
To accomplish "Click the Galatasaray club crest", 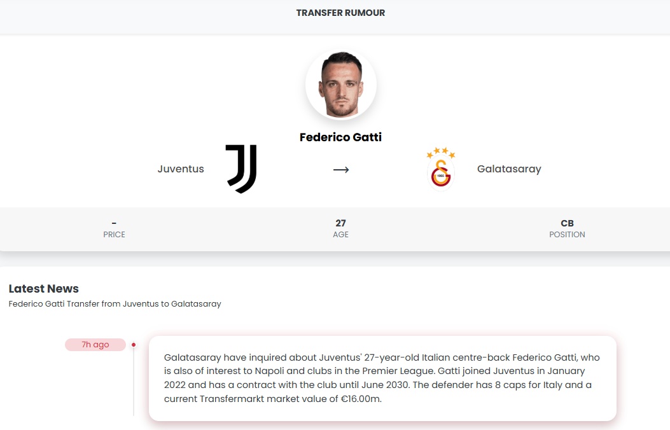I will click(x=441, y=169).
